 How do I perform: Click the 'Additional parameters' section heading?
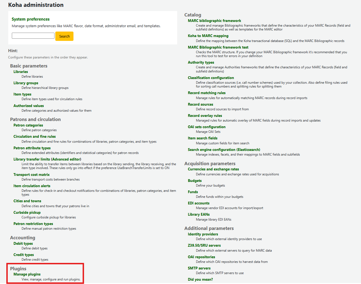(209, 228)
